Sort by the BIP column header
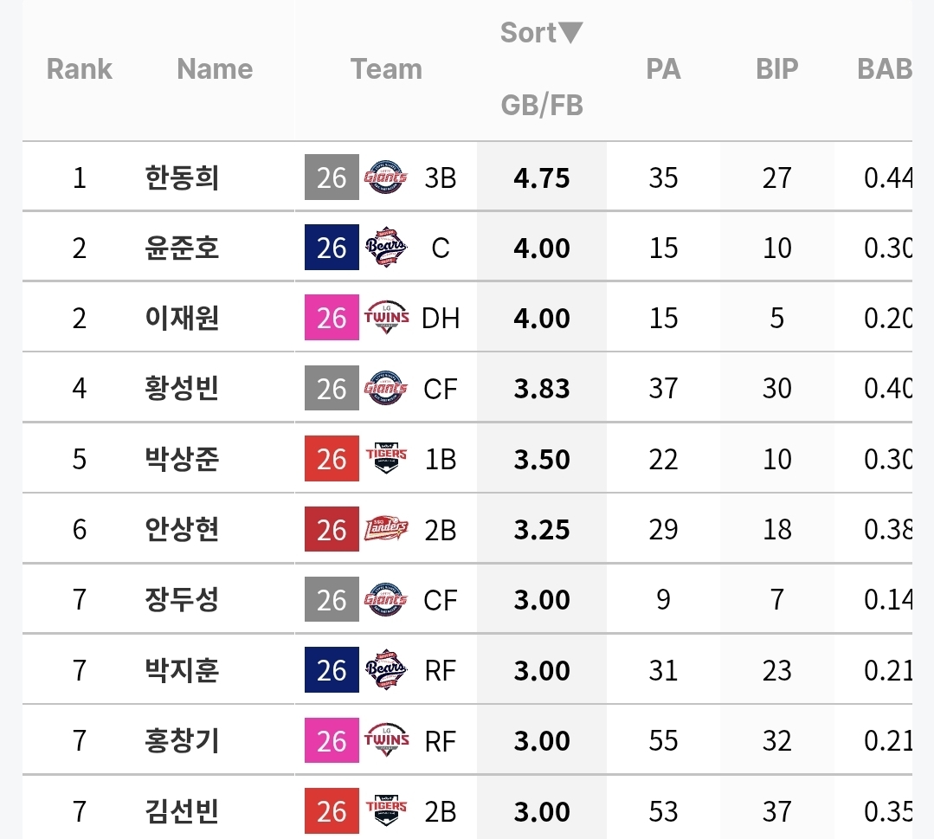The width and height of the screenshot is (934, 839). point(776,69)
